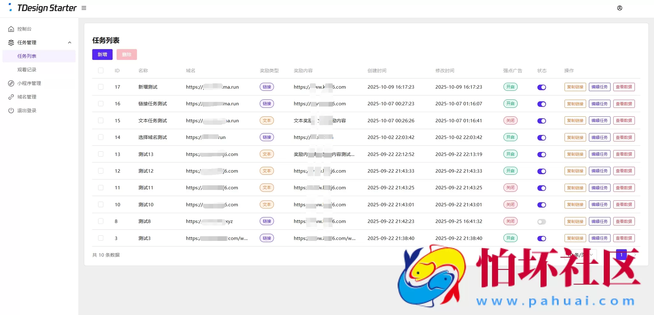Click the 任务管理 layers icon
Screen dimensions: 654x315
click(x=11, y=43)
